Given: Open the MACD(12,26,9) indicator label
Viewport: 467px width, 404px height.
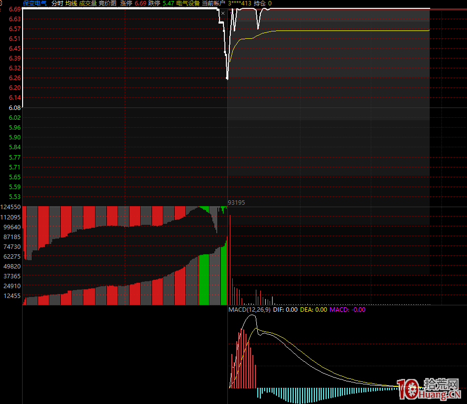Looking at the screenshot, I should coord(249,310).
